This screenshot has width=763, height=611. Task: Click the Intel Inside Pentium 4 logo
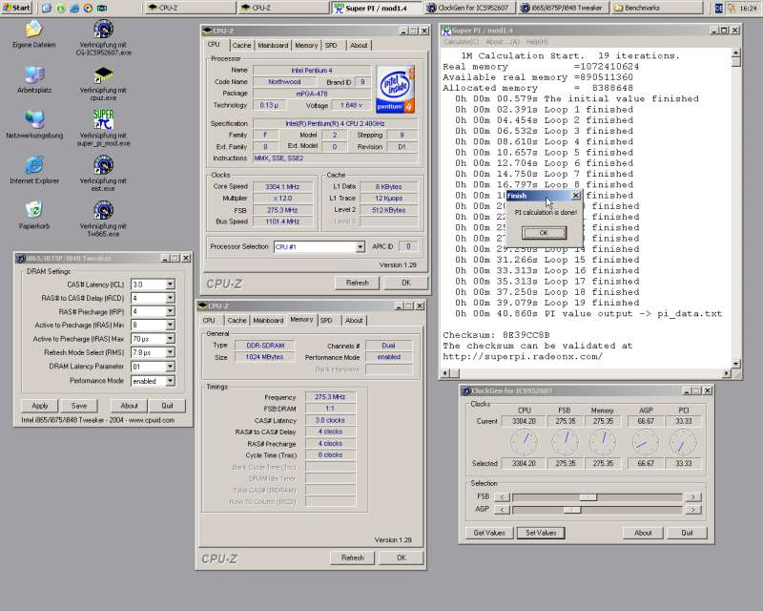(x=396, y=89)
